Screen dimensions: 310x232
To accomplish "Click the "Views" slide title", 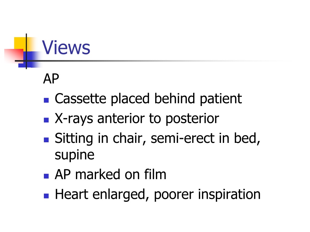I will click(x=66, y=47).
